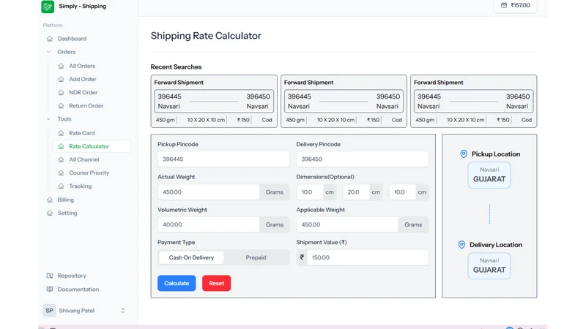
Task: Click the Documentation book icon
Action: [x=50, y=289]
